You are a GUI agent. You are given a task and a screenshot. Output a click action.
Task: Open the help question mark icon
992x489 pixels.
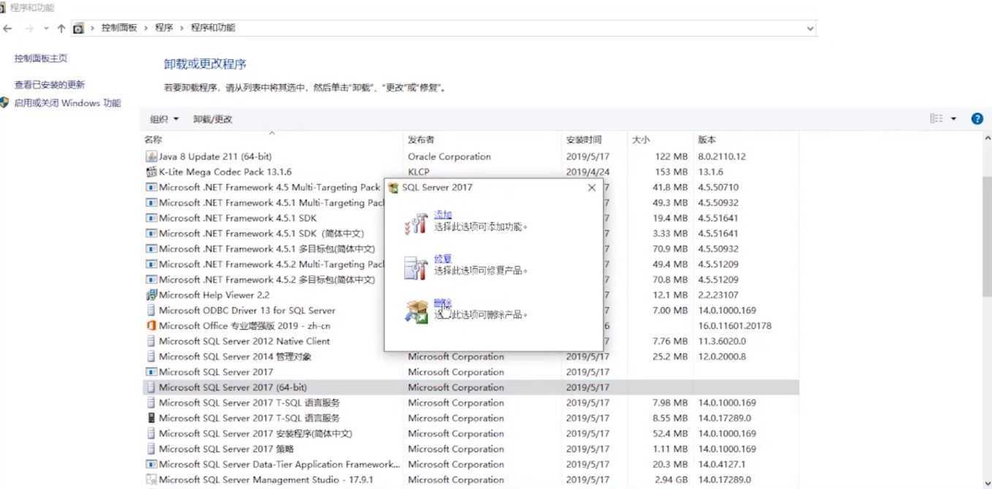pyautogui.click(x=977, y=119)
